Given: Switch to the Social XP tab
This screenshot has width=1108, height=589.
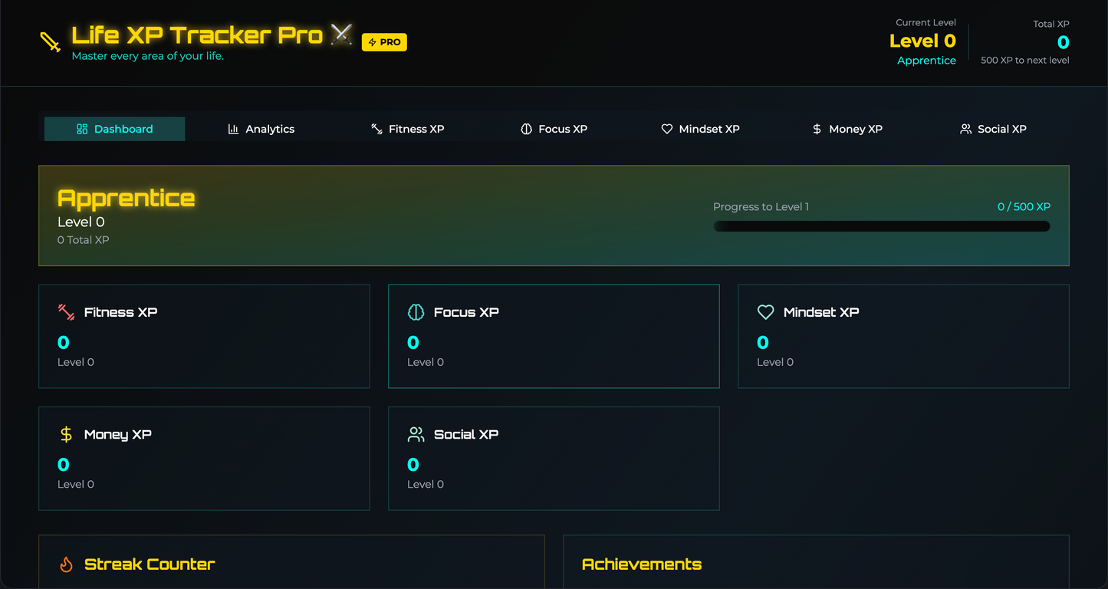Looking at the screenshot, I should pyautogui.click(x=993, y=129).
